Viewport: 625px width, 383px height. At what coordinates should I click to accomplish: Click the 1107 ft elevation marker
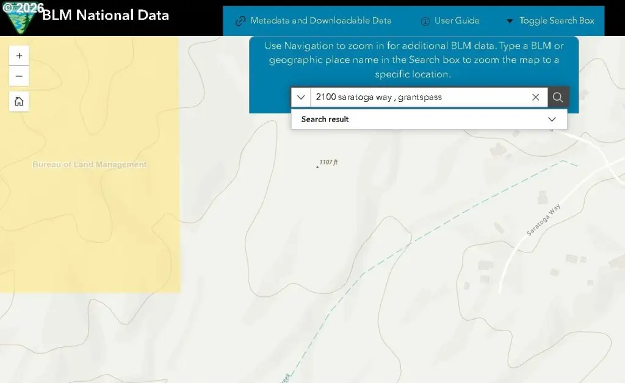(328, 162)
